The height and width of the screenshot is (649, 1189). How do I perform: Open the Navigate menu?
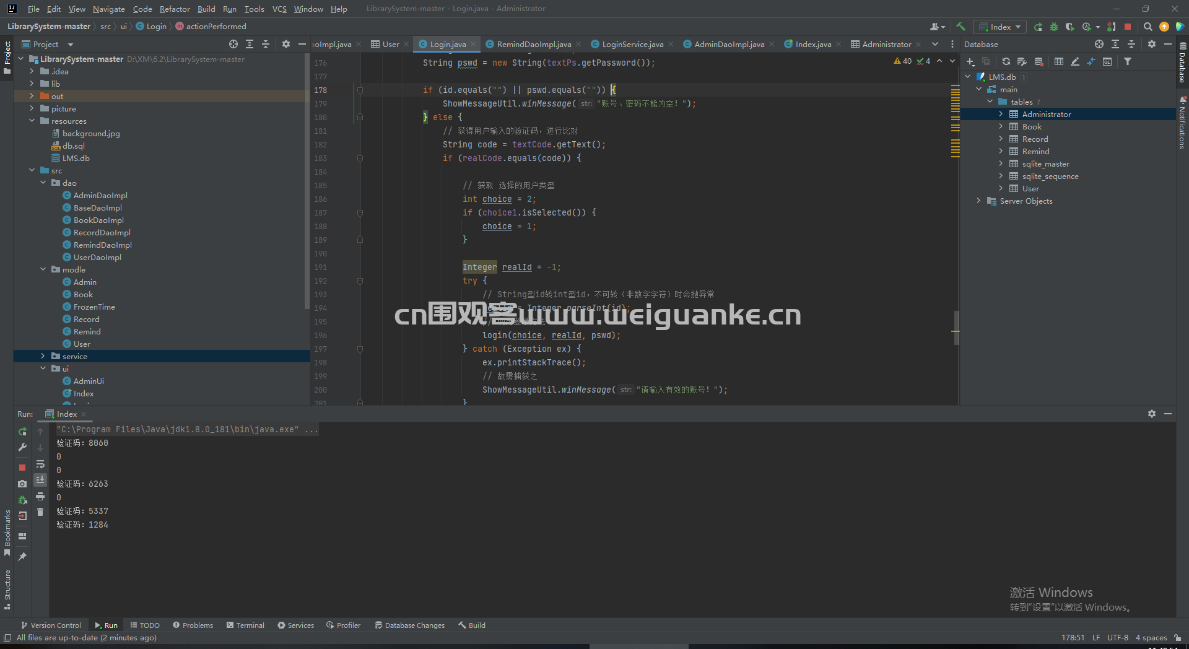[x=109, y=9]
